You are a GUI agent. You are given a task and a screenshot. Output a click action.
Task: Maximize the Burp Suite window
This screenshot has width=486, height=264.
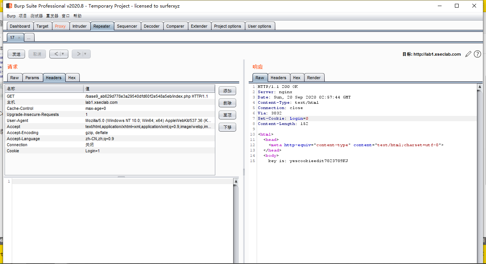[x=457, y=6]
